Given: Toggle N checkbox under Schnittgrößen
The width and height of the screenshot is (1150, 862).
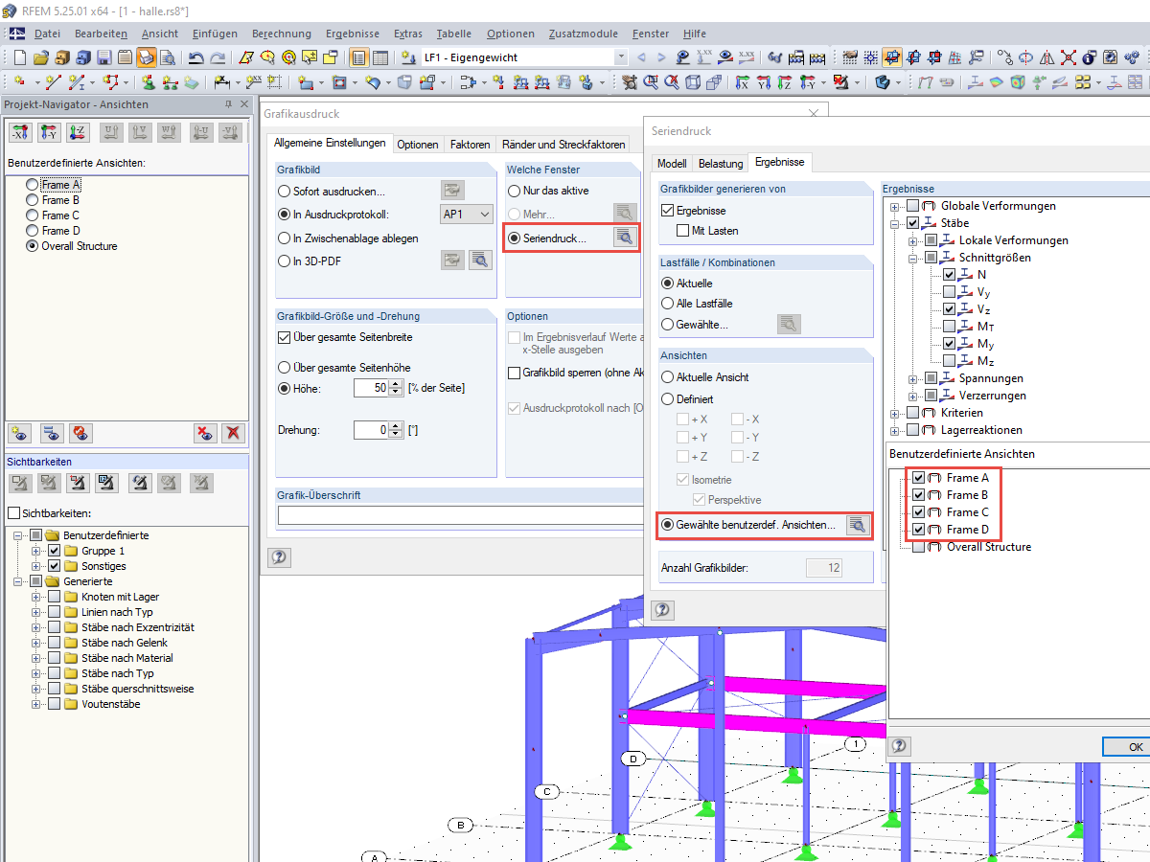Looking at the screenshot, I should (949, 275).
